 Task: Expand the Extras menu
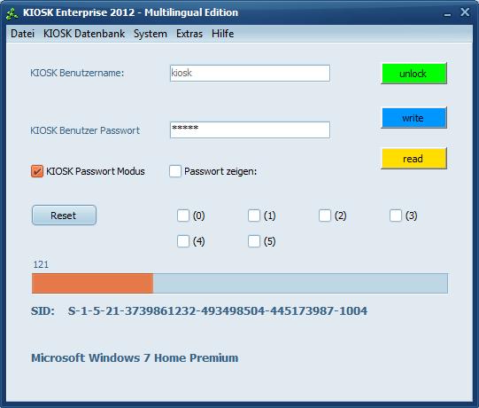click(189, 34)
